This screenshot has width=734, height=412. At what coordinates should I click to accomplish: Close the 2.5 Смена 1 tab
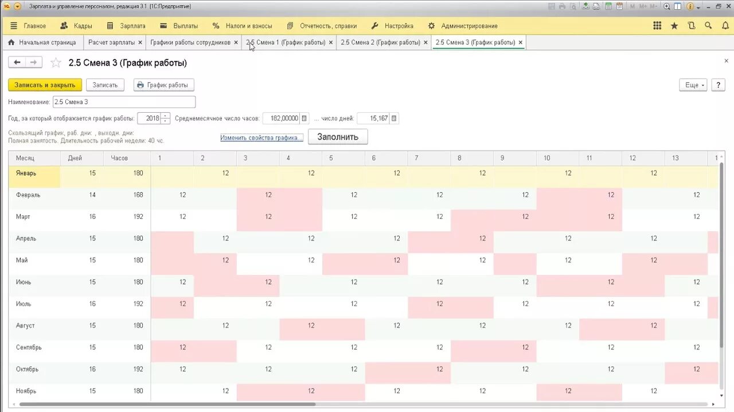(x=330, y=42)
